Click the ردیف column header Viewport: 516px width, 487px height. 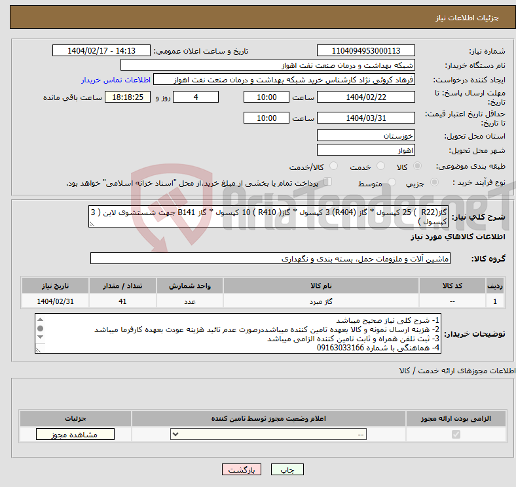coord(495,286)
